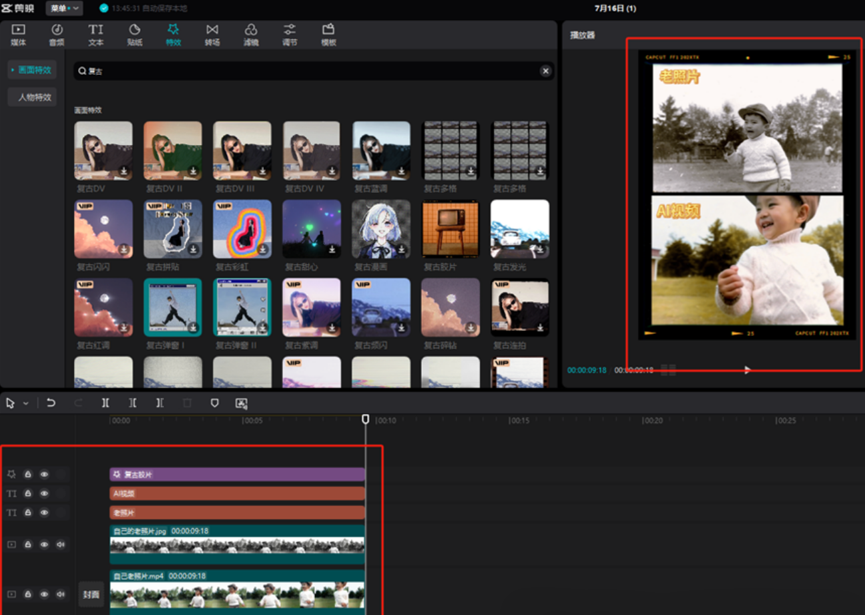Mute the 自己的老照片.jpg track audio
The width and height of the screenshot is (865, 615).
61,545
